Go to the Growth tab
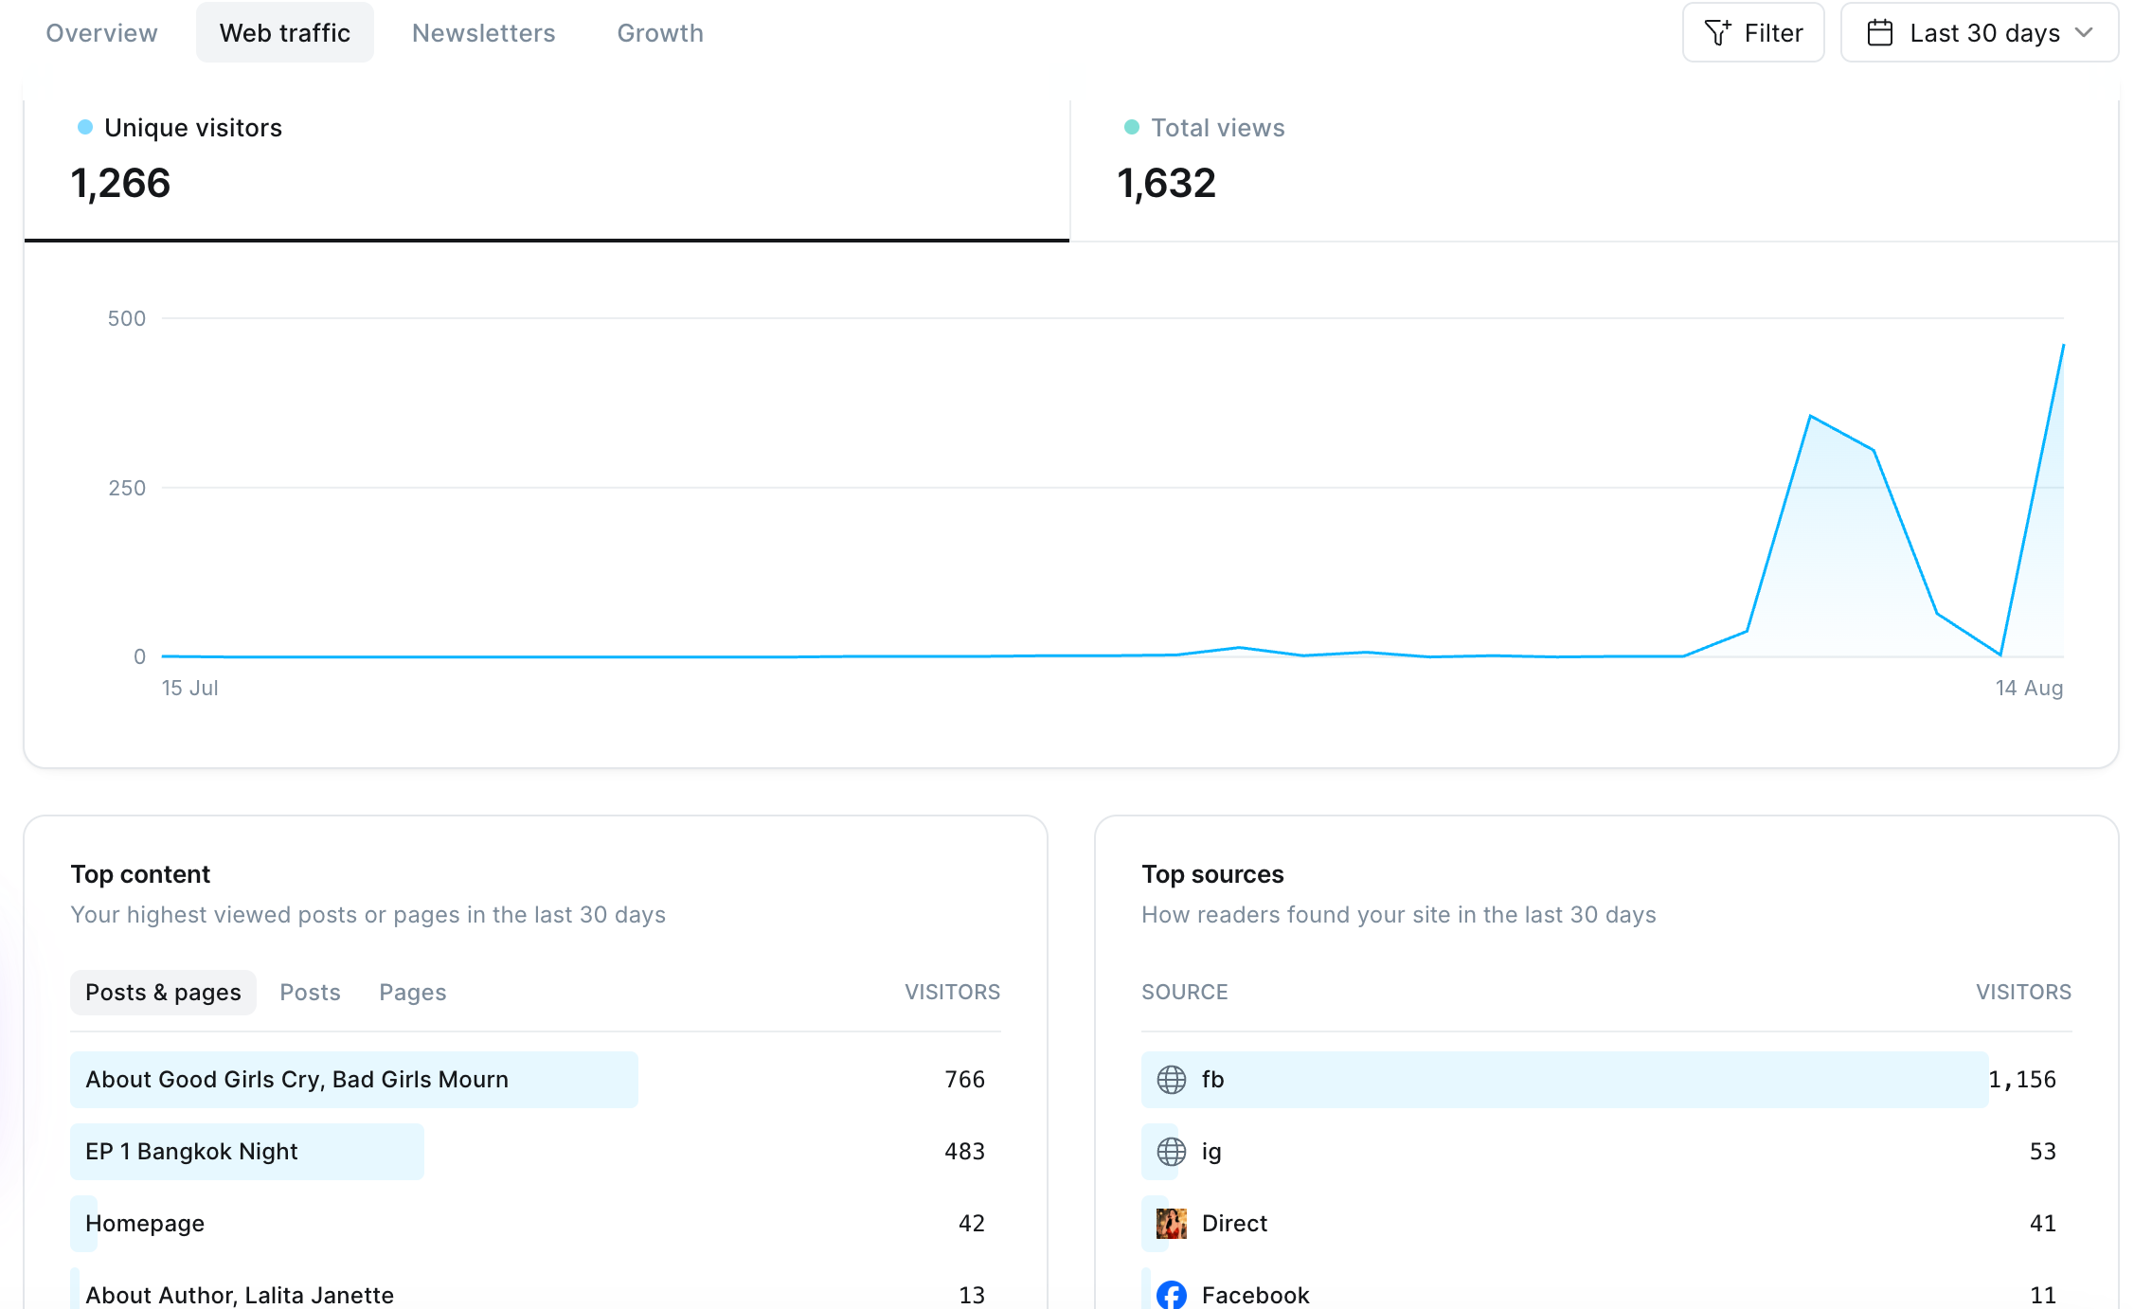Image resolution: width=2152 pixels, height=1309 pixels. pos(660,33)
